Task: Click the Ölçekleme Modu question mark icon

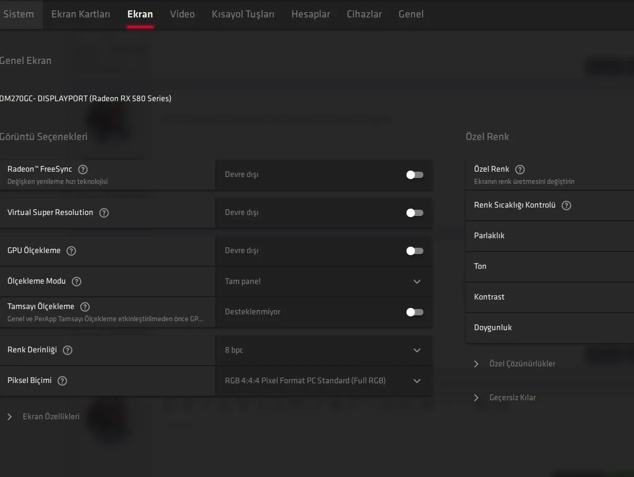Action: pyautogui.click(x=75, y=282)
